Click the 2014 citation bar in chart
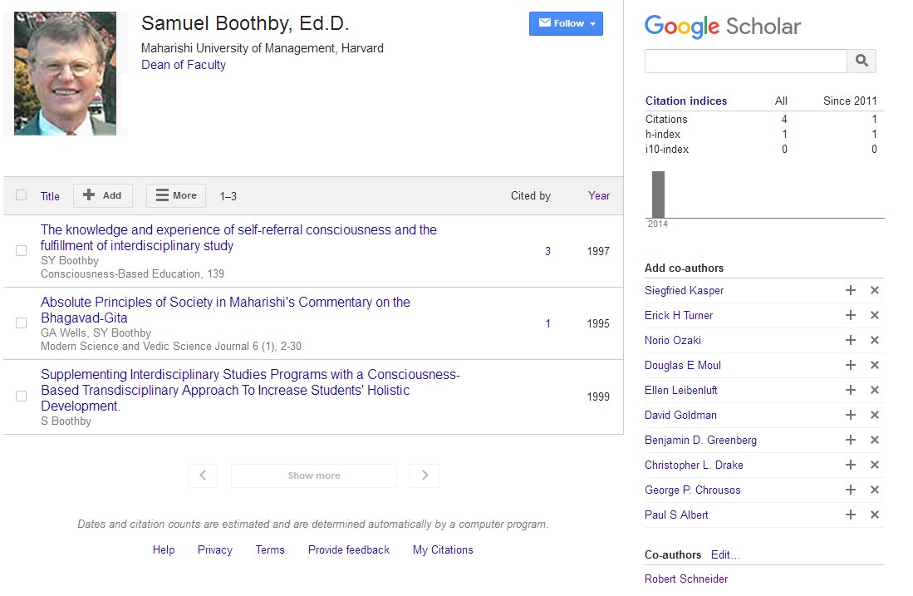 pos(658,195)
